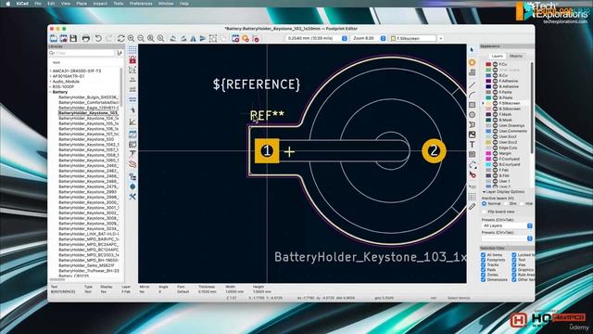Click F.Courtyard layer color swatch
Viewport: 593px width, 334px height.
(x=488, y=159)
